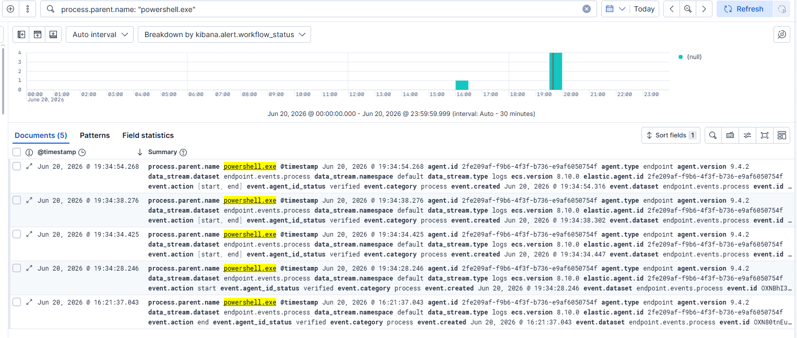Viewport: 797px width, 338px height.
Task: Select the row at 19:34:54.268
Action: tap(17, 166)
